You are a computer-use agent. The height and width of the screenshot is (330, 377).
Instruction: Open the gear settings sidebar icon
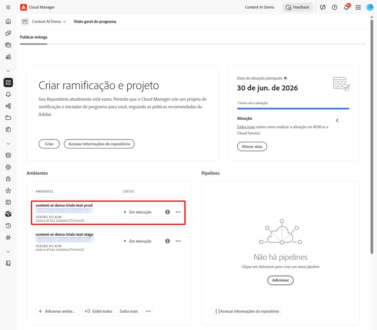click(x=8, y=167)
